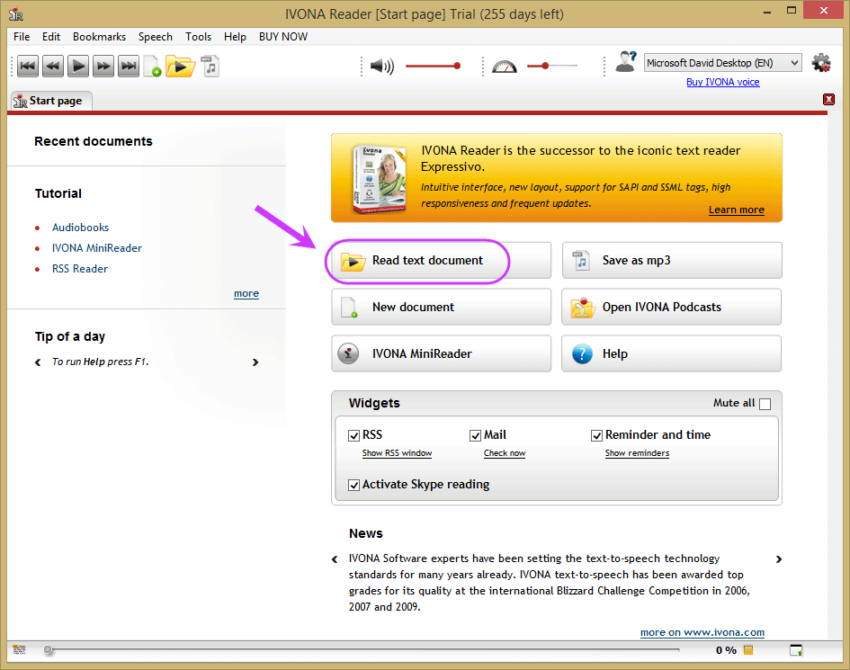The width and height of the screenshot is (850, 670).
Task: Click the Buy IVONA voice link
Action: [722, 82]
